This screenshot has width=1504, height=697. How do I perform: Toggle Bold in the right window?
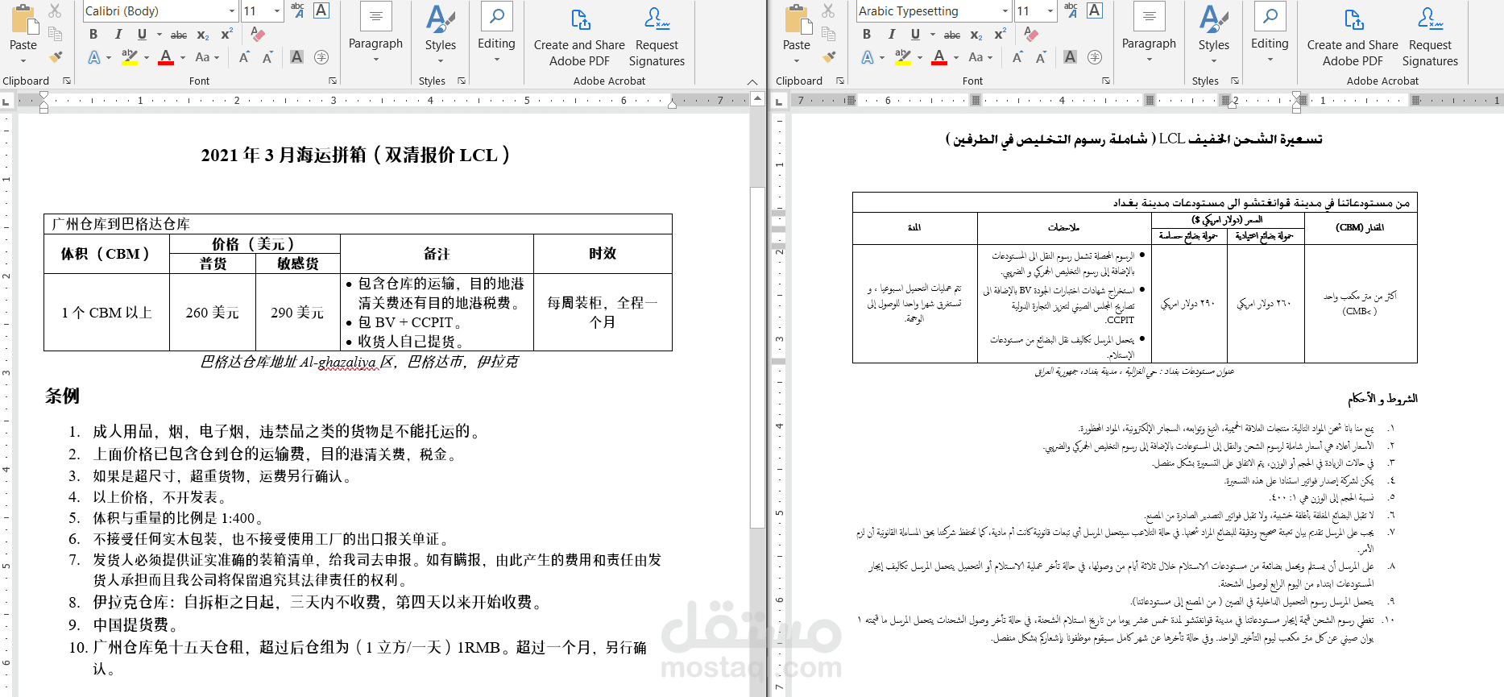click(867, 34)
